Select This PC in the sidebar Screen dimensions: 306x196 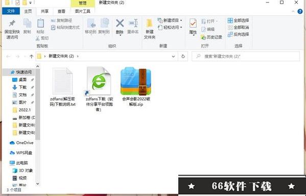[19, 163]
